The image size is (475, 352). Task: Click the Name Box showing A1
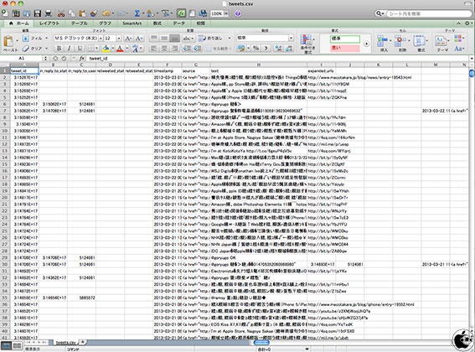click(21, 58)
